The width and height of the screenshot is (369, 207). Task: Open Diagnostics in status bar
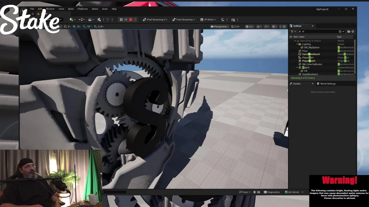[x=272, y=192]
